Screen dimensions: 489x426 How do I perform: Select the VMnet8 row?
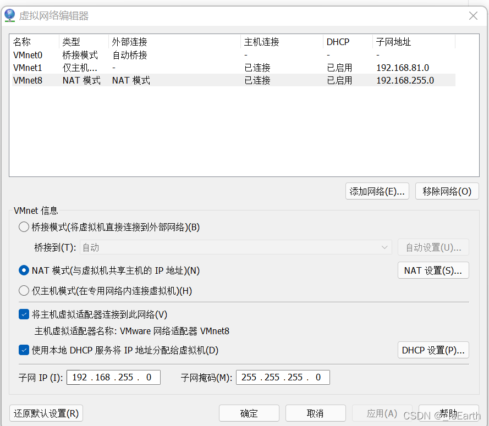[x=234, y=80]
